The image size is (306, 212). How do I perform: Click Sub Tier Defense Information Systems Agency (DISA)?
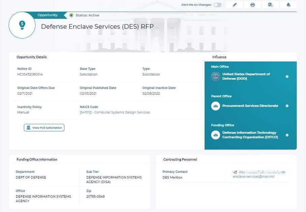114,180
